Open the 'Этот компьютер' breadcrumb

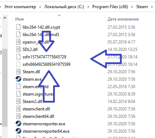pyautogui.click(x=20, y=7)
